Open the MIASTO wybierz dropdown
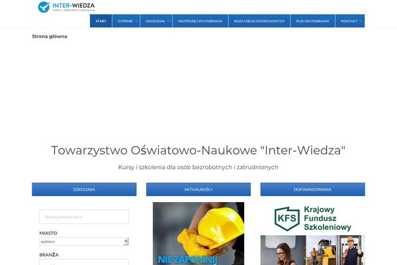The image size is (397, 265). pos(84,241)
